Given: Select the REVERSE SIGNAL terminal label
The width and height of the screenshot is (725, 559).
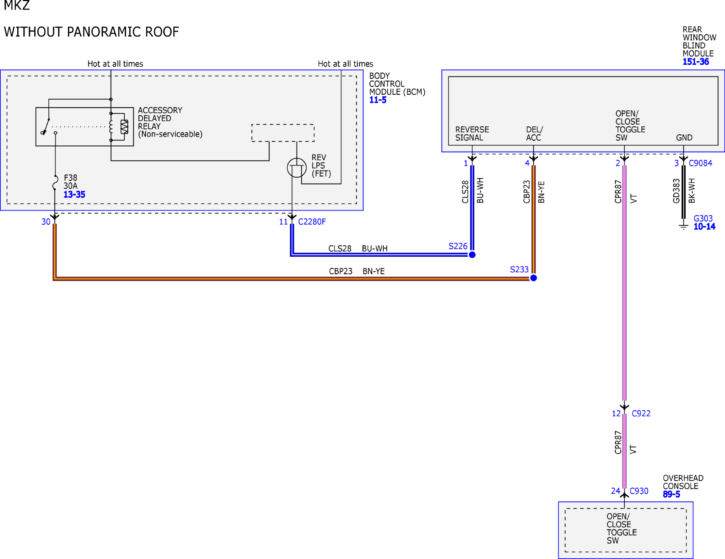Looking at the screenshot, I should 472,134.
